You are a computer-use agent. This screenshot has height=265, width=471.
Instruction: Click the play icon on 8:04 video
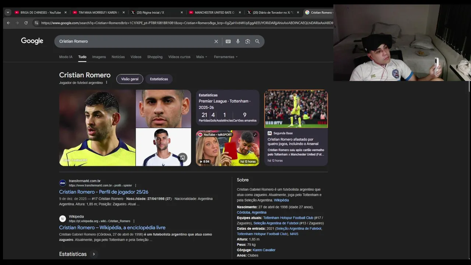tap(201, 162)
